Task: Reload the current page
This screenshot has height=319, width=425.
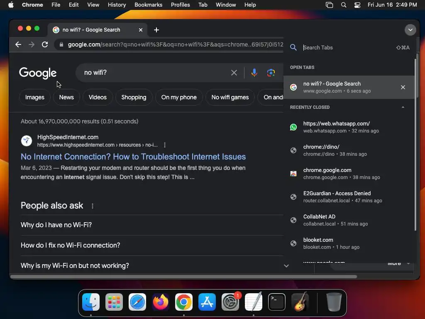Action: [45, 44]
